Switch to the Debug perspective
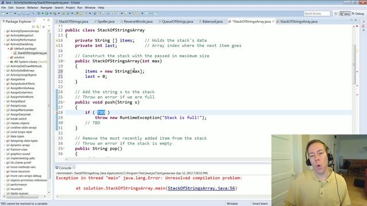Viewport: 367px width, 206px height. pos(358,14)
